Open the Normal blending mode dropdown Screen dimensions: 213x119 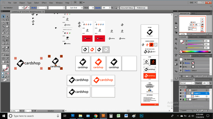coord(187,83)
